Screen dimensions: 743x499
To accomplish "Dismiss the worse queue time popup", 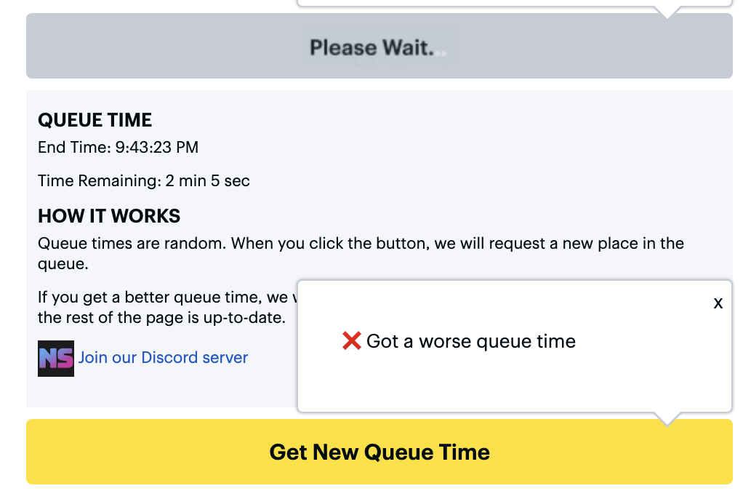I will (x=718, y=303).
